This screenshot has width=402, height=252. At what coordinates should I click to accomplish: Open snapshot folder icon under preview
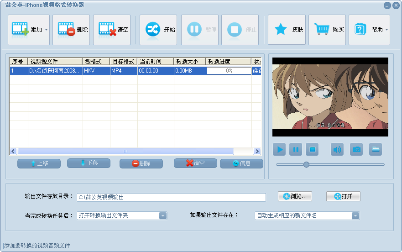click(376, 149)
